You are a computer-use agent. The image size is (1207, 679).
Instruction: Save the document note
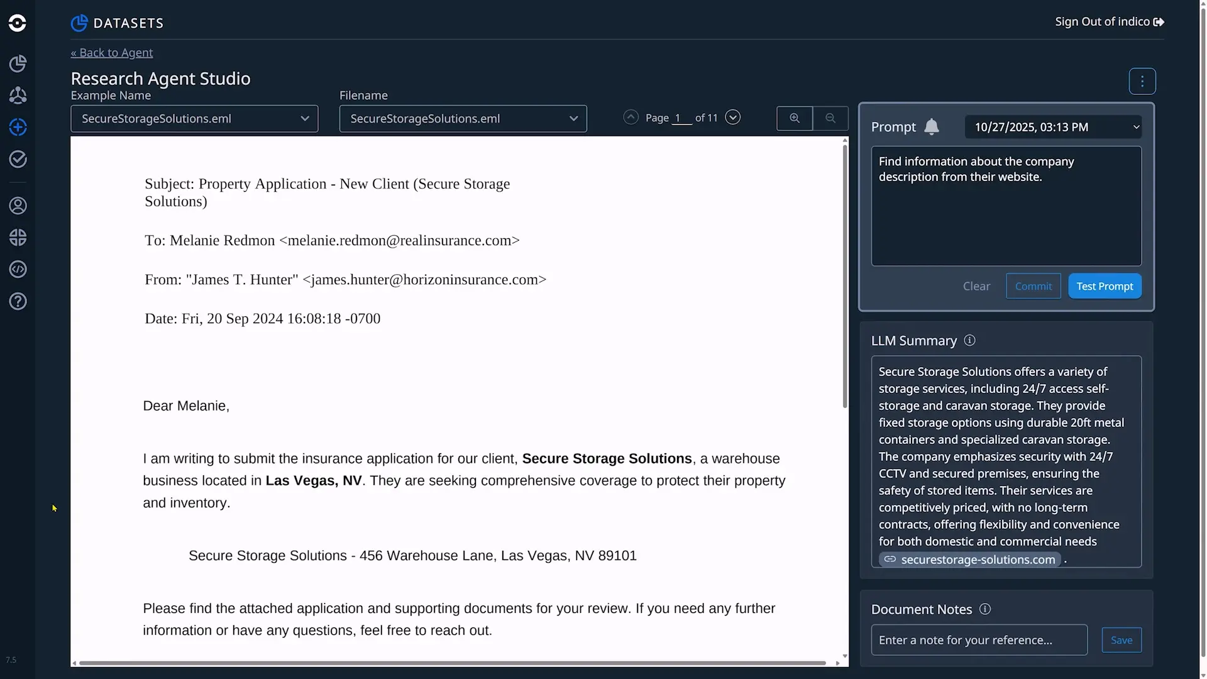tap(1122, 640)
